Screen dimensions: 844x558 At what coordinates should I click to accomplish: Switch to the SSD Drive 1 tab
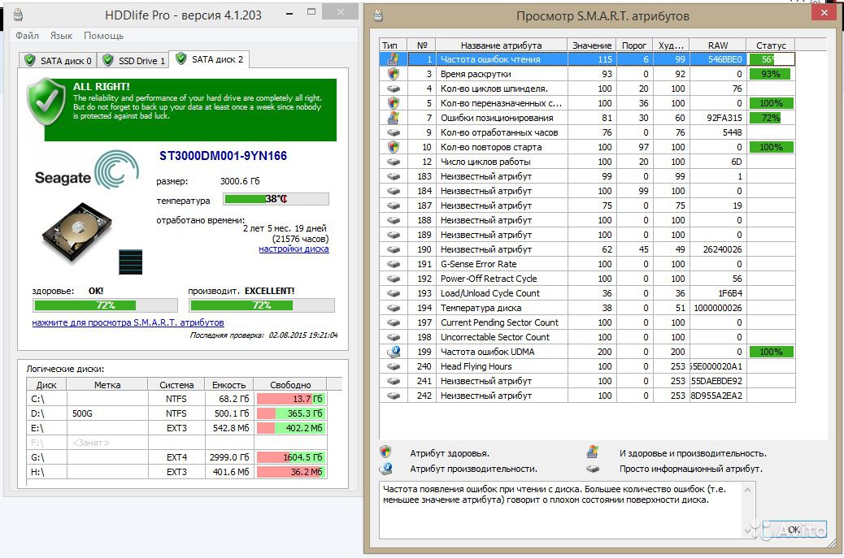(x=133, y=61)
